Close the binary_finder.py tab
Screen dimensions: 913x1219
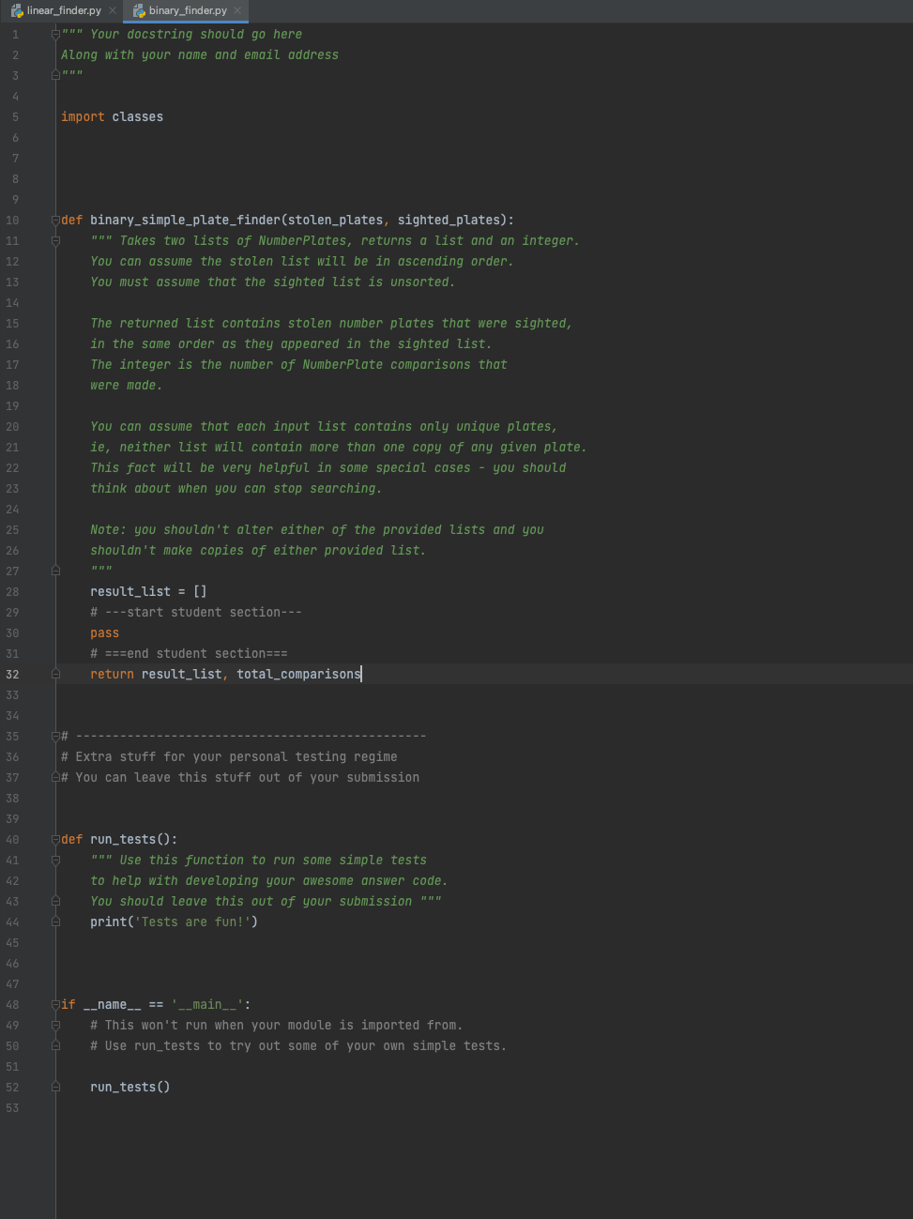tap(237, 10)
